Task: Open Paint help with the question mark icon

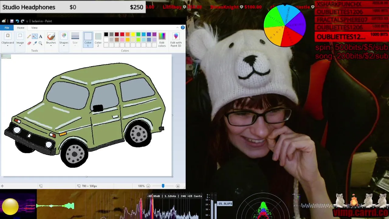Action: [x=183, y=28]
